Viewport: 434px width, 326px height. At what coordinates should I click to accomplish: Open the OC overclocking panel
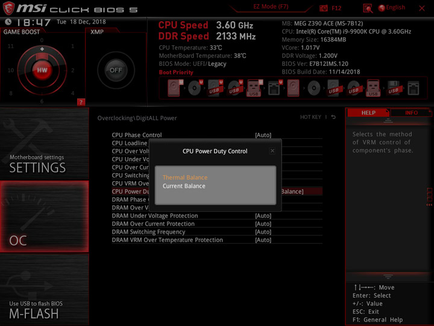(44, 217)
